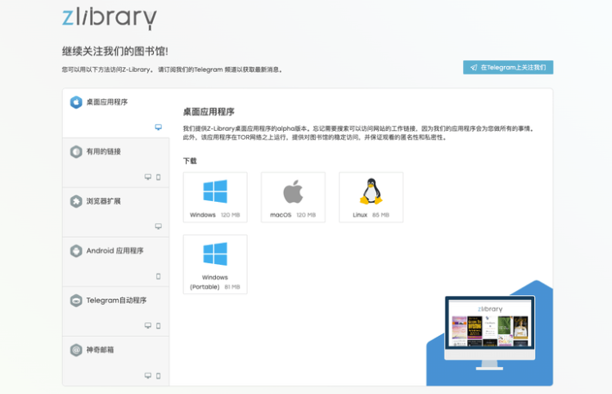Open Android 应用程序 tab
Screen dimensions: 612x394
(x=116, y=262)
